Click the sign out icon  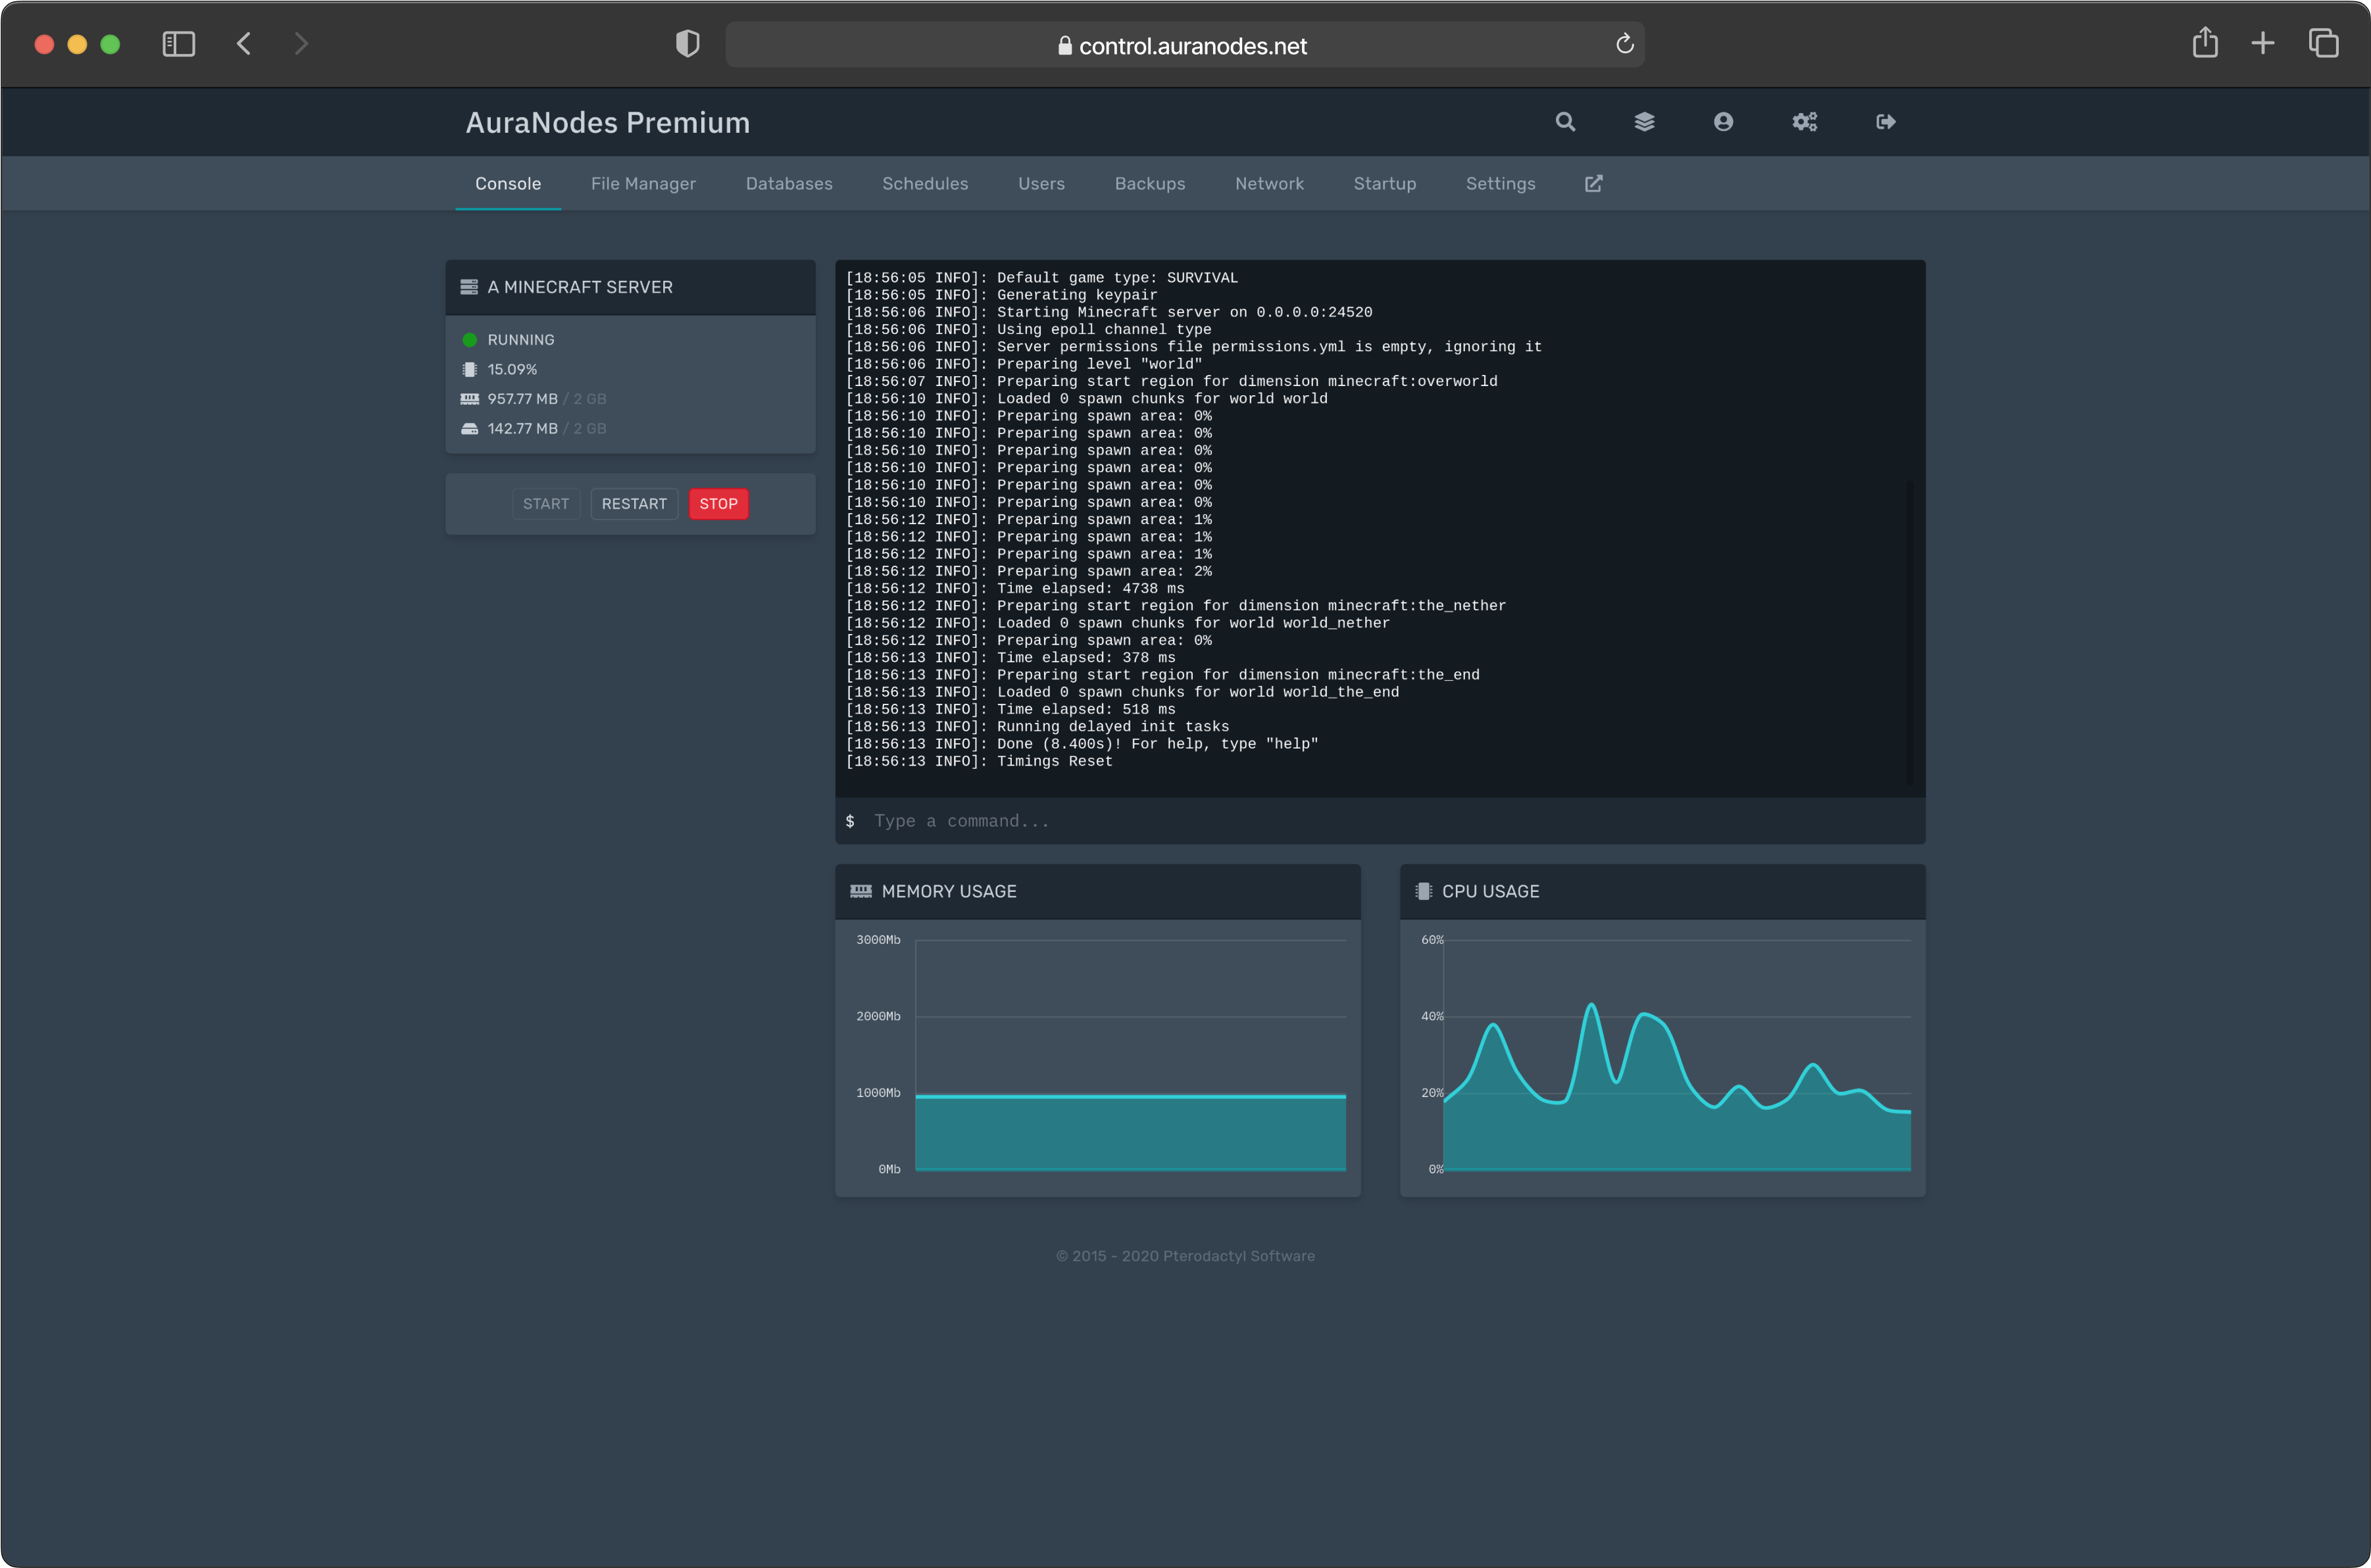pos(1885,122)
